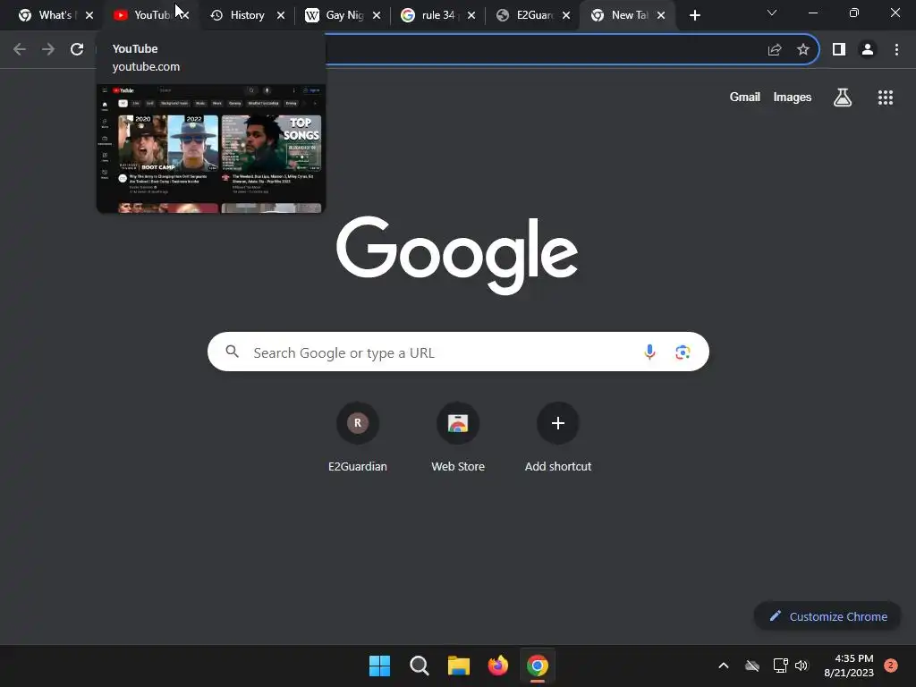Screen dimensions: 916x687
Task: Open the tab search dropdown chevron
Action: coord(772,13)
